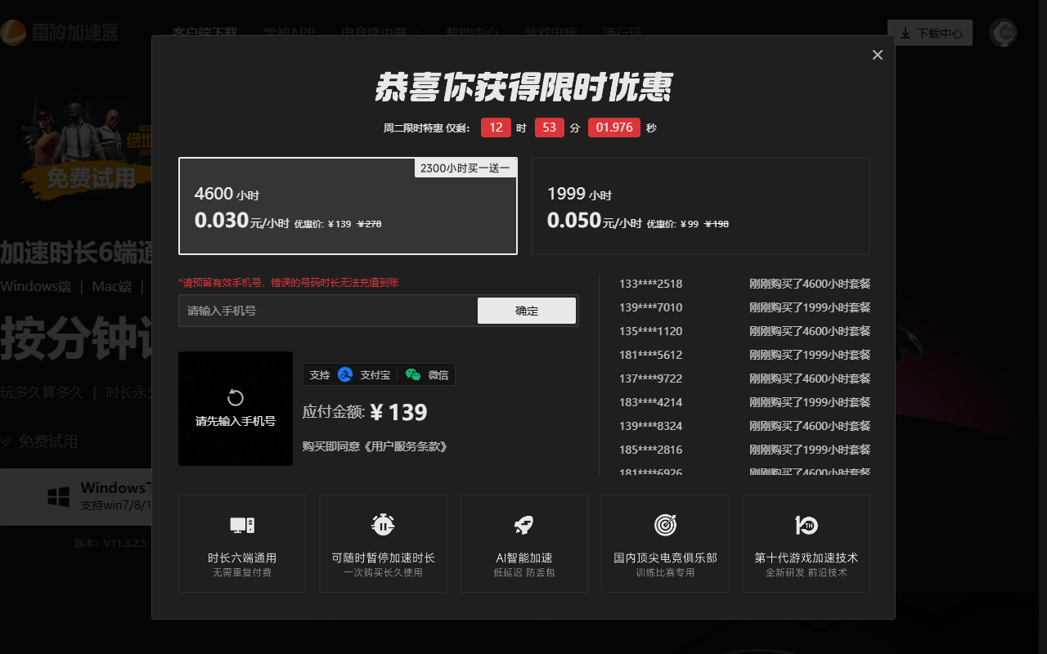Click the Windows logo icon on the background download button
The width and height of the screenshot is (1047, 654).
(58, 496)
